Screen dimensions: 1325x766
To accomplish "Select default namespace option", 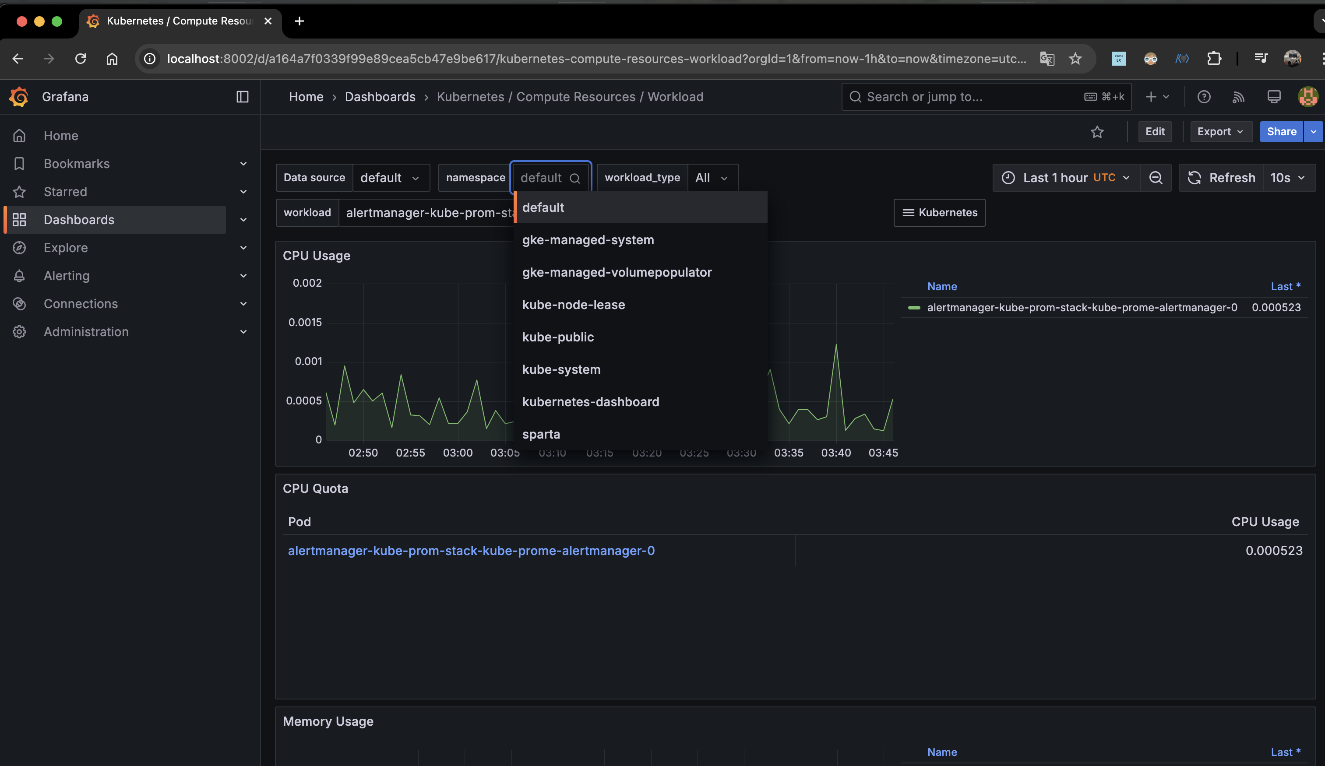I will [641, 207].
